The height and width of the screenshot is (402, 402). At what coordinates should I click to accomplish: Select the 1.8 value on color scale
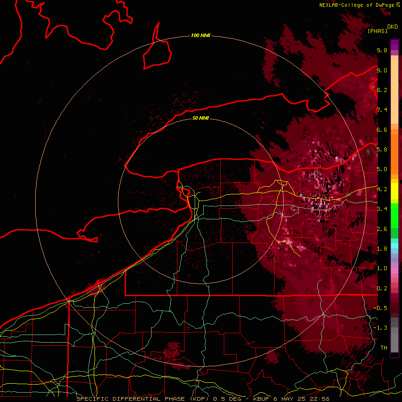pos(382,249)
